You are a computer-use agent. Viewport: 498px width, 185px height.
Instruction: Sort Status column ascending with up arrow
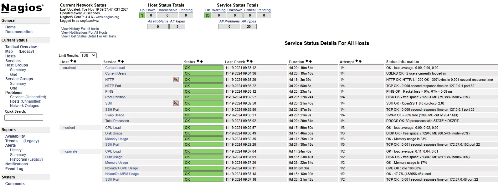198,61
